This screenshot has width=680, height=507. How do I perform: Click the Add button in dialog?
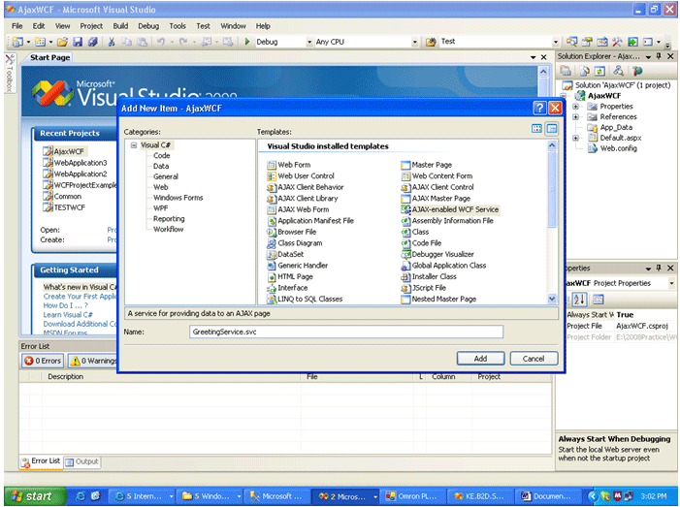point(480,359)
